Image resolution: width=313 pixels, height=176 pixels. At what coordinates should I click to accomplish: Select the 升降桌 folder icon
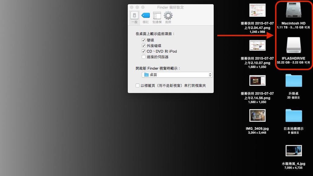tap(294, 81)
